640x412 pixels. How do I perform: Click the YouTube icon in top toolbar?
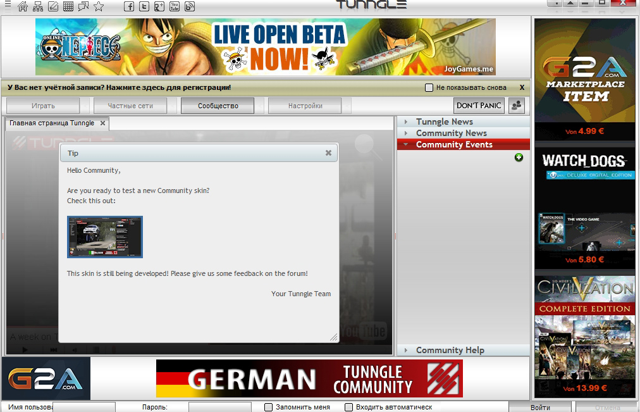175,6
